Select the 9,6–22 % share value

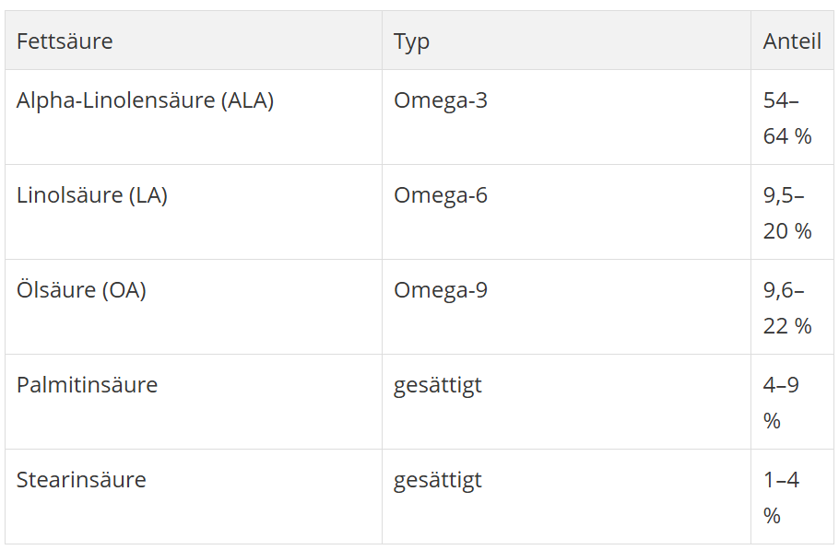[787, 308]
